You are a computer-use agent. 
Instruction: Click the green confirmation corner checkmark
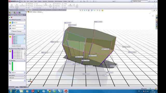click(150, 13)
